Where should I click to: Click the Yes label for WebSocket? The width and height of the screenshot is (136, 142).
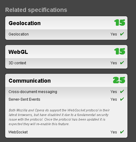(x=114, y=132)
